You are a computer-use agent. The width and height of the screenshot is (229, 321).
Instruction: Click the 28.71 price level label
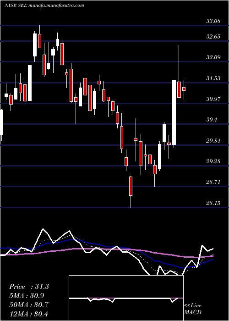[213, 182]
